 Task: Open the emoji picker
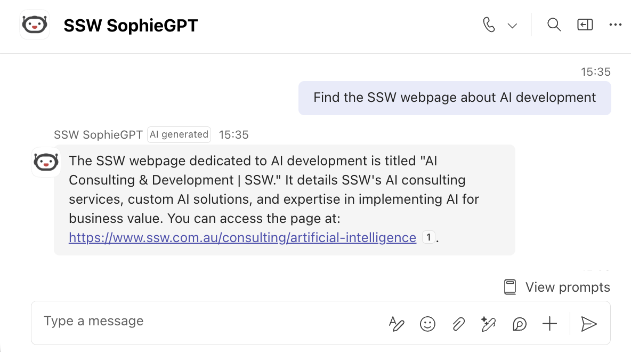pos(427,324)
